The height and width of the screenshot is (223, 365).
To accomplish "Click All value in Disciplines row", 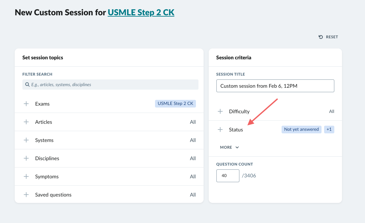I will [193, 159].
